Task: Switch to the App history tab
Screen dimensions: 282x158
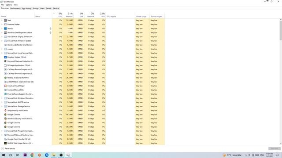Action: point(26,8)
